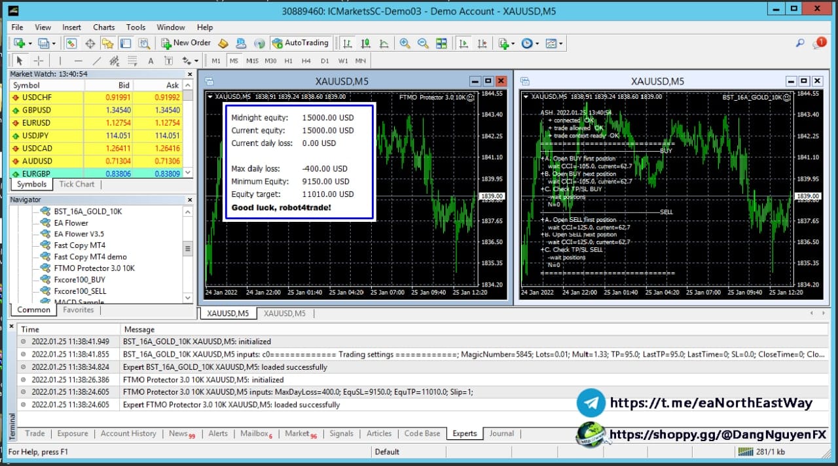Insert a text label with the A tool

pos(151,61)
